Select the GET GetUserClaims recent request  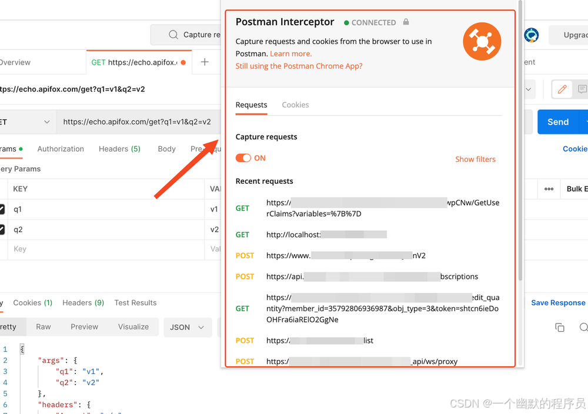[367, 208]
